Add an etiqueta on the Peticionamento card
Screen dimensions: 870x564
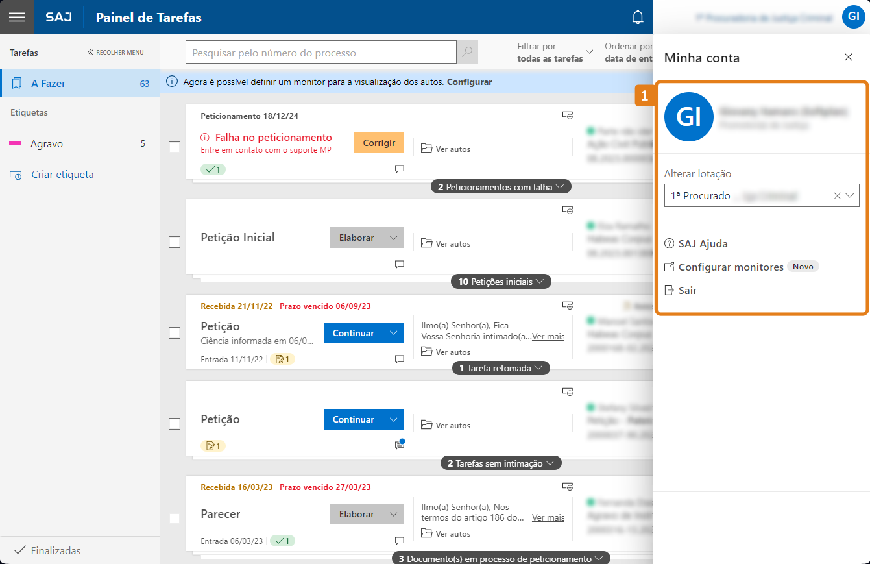(568, 115)
